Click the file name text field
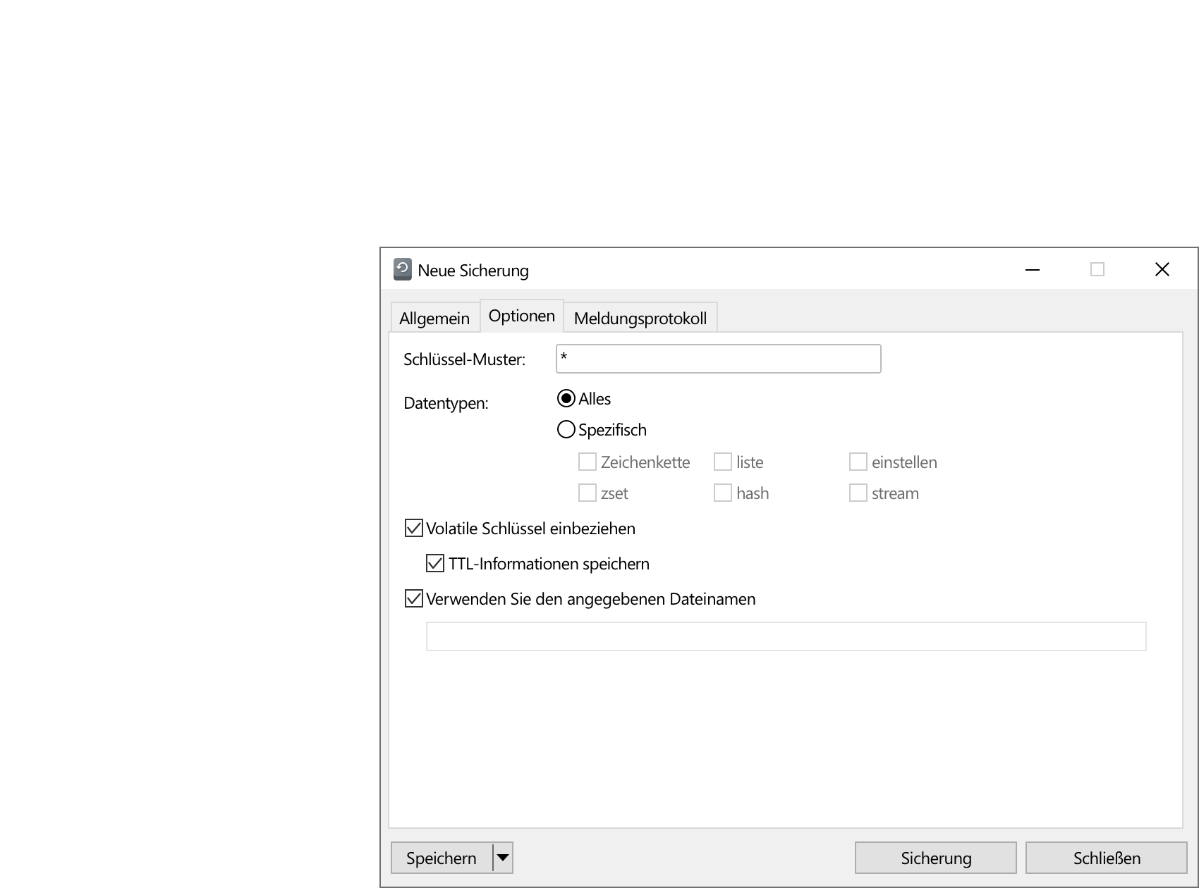 coord(786,636)
